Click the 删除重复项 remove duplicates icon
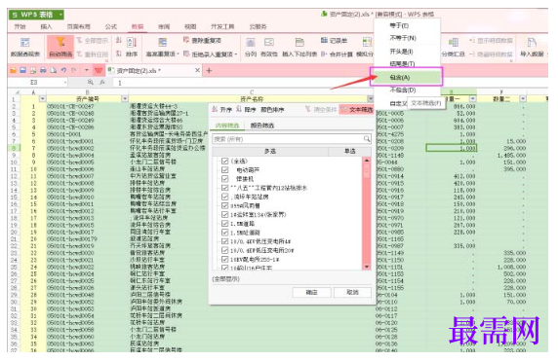The image size is (558, 361). (x=186, y=40)
